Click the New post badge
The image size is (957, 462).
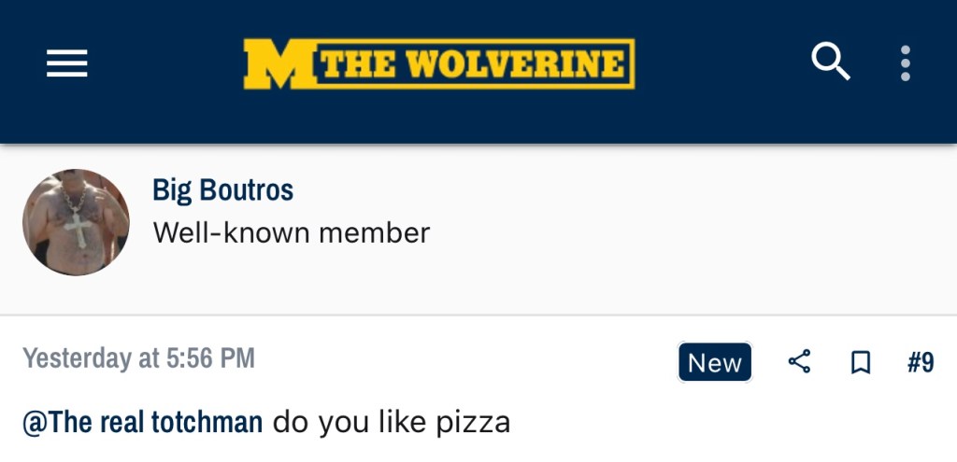pos(715,362)
